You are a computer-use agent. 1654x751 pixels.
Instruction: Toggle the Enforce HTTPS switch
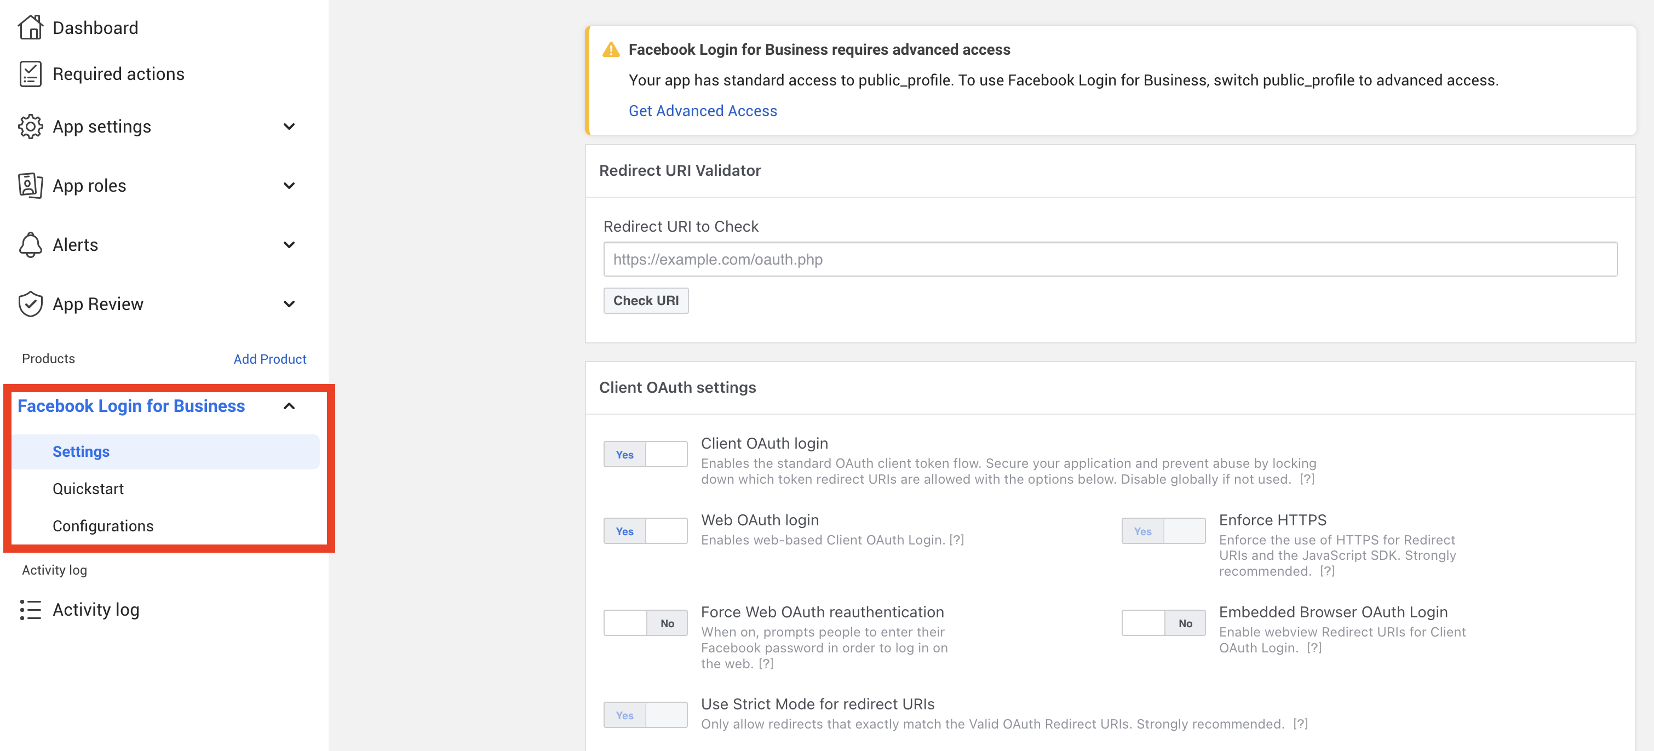[x=1163, y=531]
